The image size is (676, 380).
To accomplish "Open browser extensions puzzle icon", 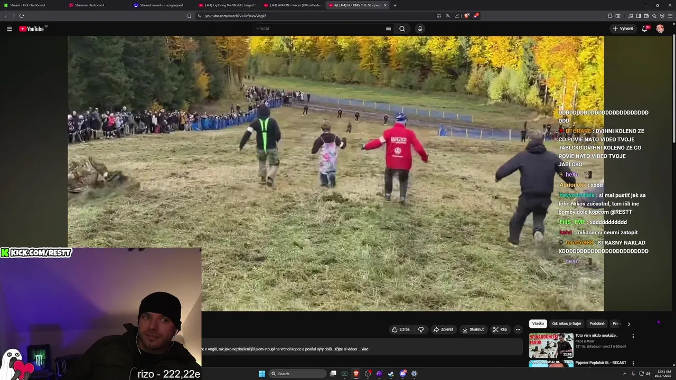I will (x=610, y=16).
